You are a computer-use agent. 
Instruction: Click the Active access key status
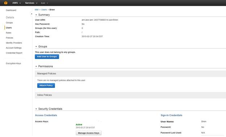click(x=79, y=125)
